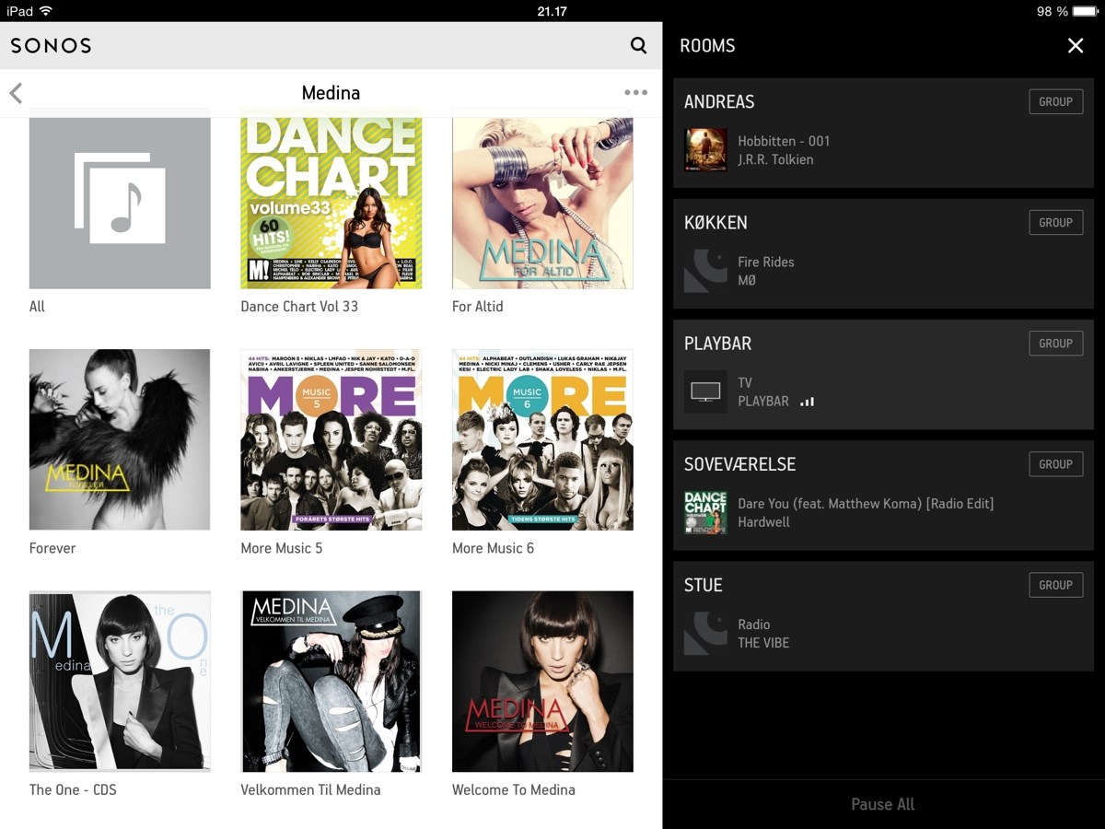Group the ANDREAS room
This screenshot has width=1105, height=829.
[1055, 101]
